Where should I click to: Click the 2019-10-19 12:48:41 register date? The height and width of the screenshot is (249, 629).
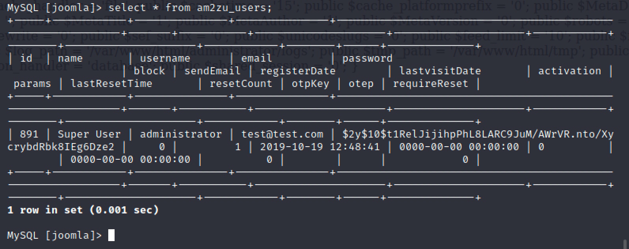pos(320,147)
